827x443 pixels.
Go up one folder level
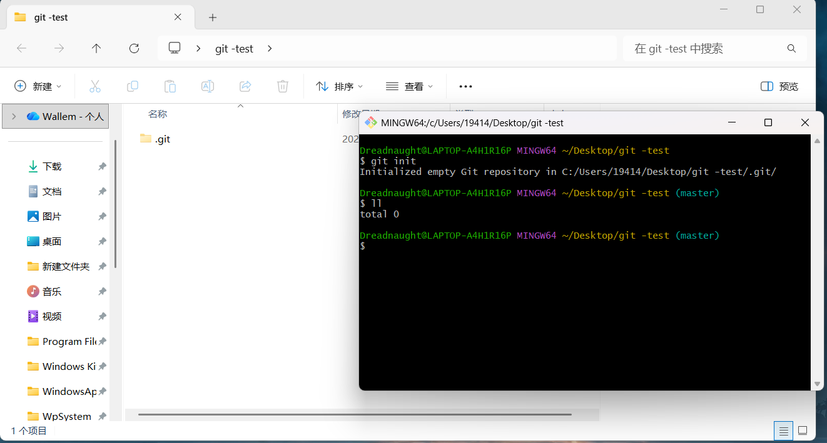(x=96, y=48)
